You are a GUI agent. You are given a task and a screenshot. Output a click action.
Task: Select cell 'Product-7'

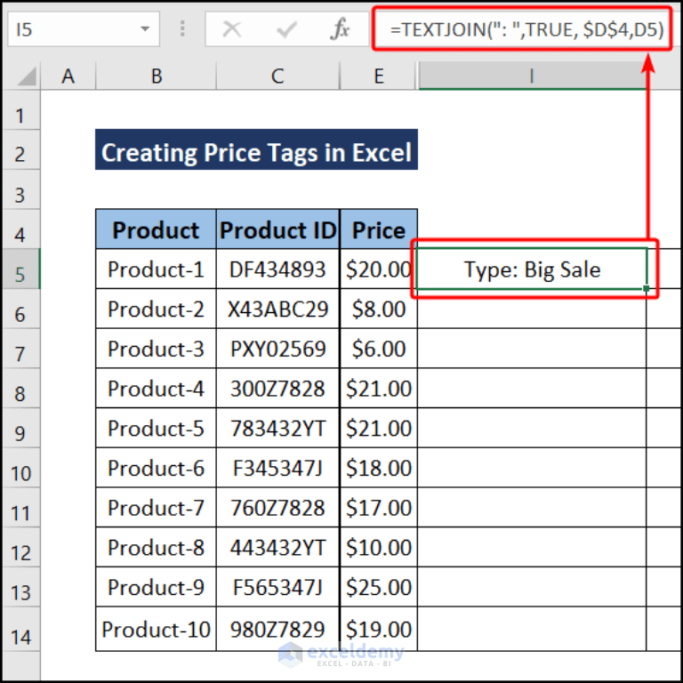[x=156, y=507]
